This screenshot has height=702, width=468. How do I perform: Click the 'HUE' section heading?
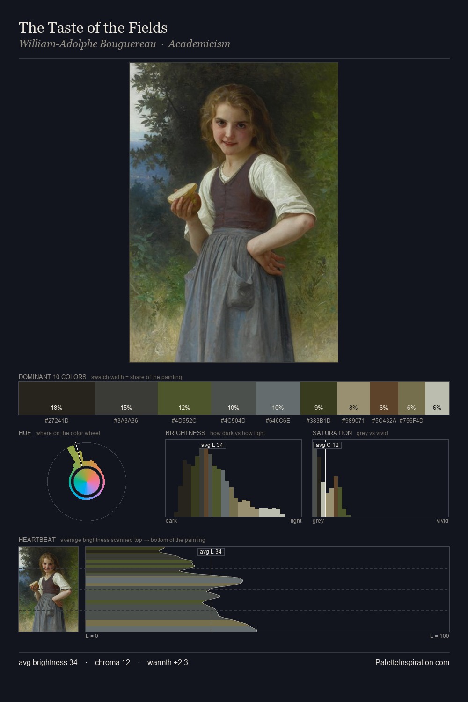coord(25,433)
